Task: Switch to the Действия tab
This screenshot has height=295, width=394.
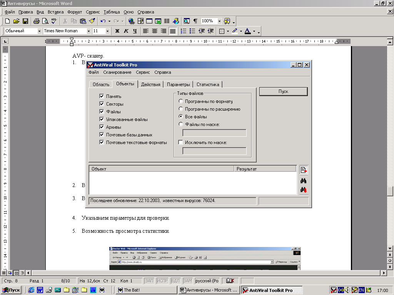Action: [150, 84]
